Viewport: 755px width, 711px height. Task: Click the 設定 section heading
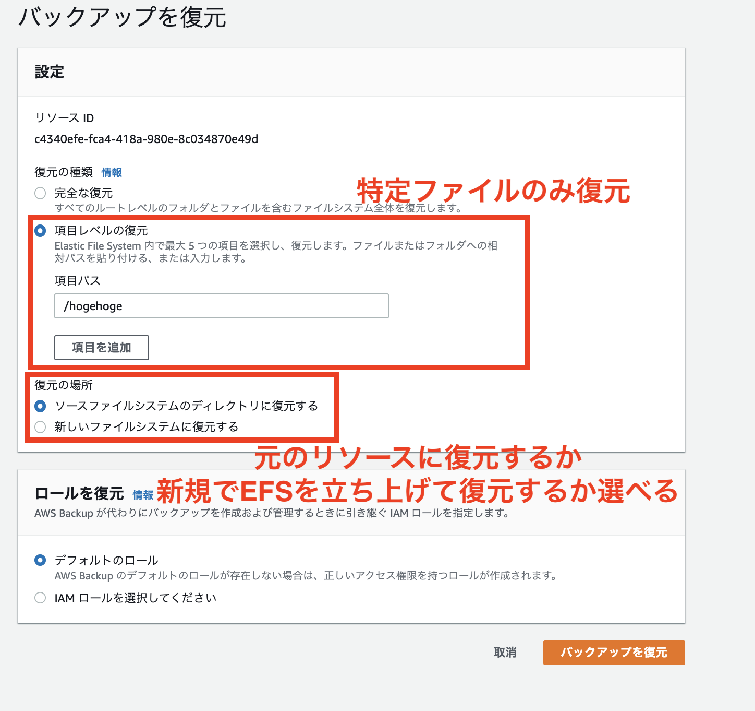click(50, 72)
